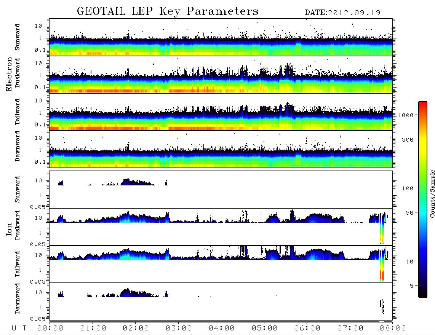Screen dimensions: 435x335
Task: Click the 1000 colorbar tick label
Action: pos(405,115)
